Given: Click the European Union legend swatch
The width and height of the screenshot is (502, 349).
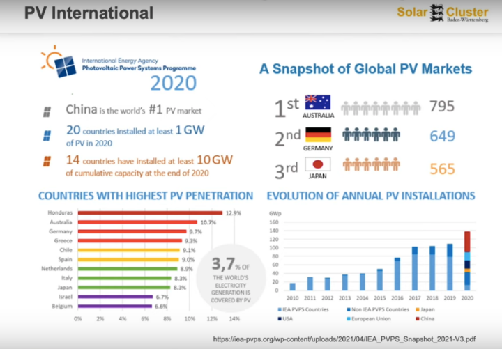Looking at the screenshot, I should [x=349, y=318].
